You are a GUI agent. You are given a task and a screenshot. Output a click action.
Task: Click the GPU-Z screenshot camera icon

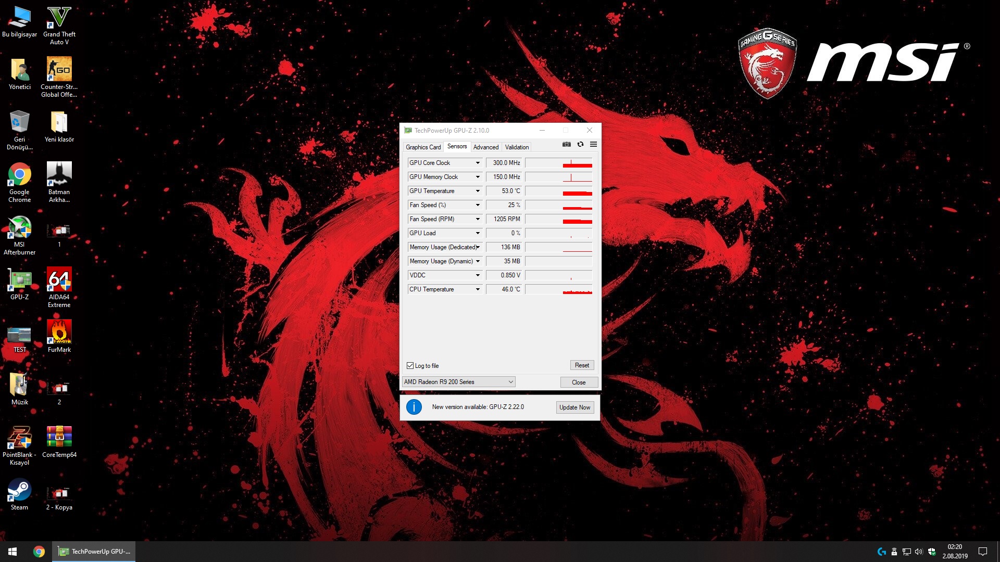(567, 145)
